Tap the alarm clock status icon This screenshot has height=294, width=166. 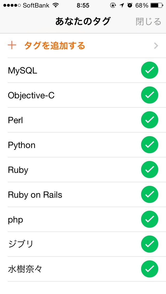point(130,5)
